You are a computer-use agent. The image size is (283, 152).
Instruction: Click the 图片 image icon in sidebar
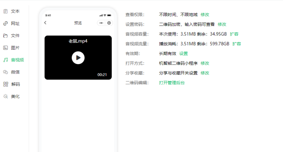[x=6, y=48]
